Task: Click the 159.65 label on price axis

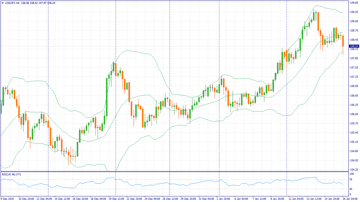Action: [354, 3]
